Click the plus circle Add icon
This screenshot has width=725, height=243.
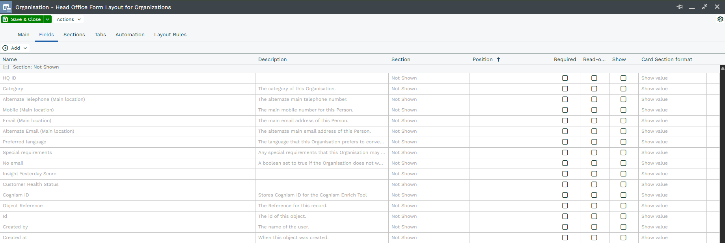click(x=6, y=48)
